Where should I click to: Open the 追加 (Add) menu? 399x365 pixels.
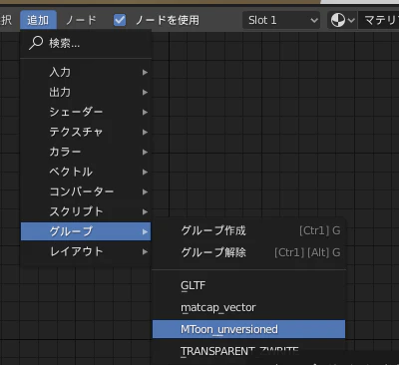[x=38, y=20]
